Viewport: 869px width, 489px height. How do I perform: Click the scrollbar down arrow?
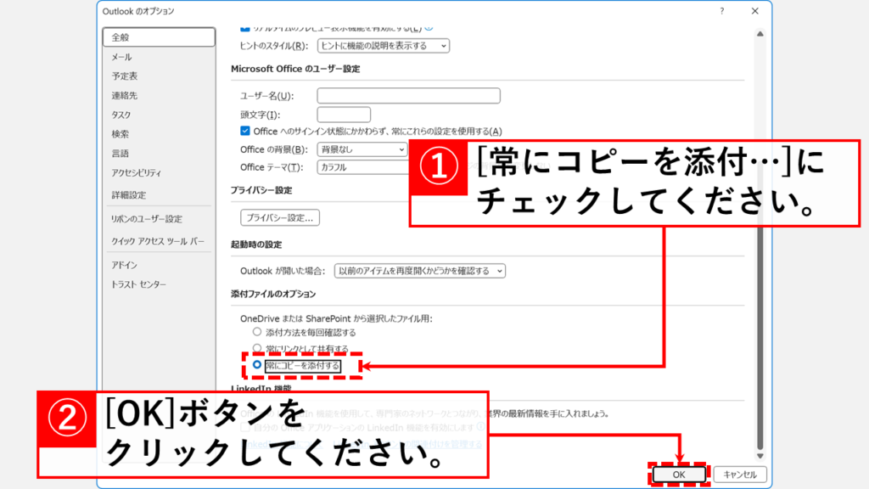[760, 456]
